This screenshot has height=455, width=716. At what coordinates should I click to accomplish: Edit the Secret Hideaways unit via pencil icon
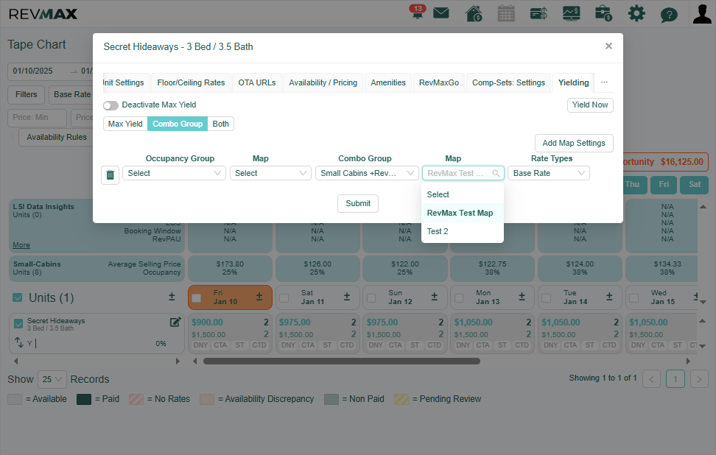point(175,322)
